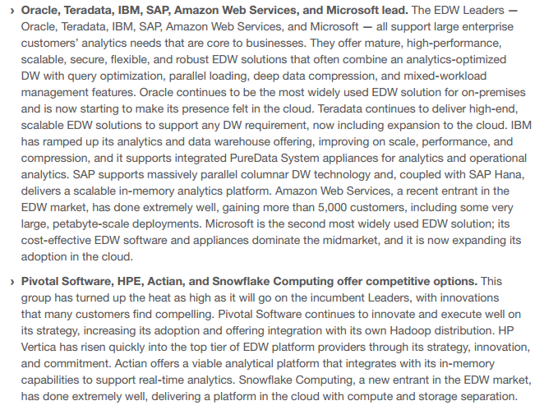Click the word 'Vertica'

(x=44, y=346)
